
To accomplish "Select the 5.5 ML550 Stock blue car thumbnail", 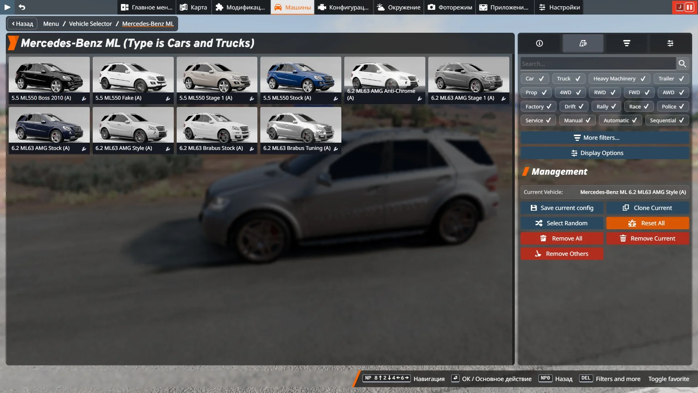I will 301,80.
